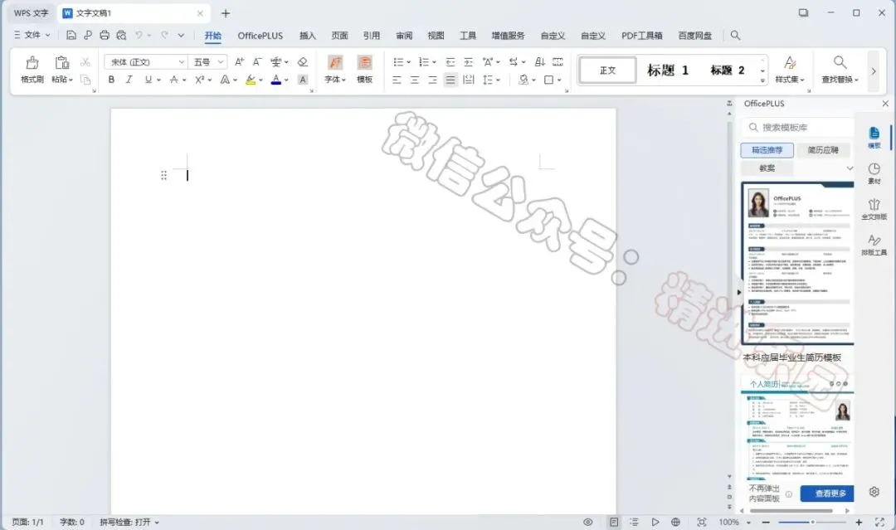
Task: Open 全文排版 in the side panel
Action: [874, 209]
